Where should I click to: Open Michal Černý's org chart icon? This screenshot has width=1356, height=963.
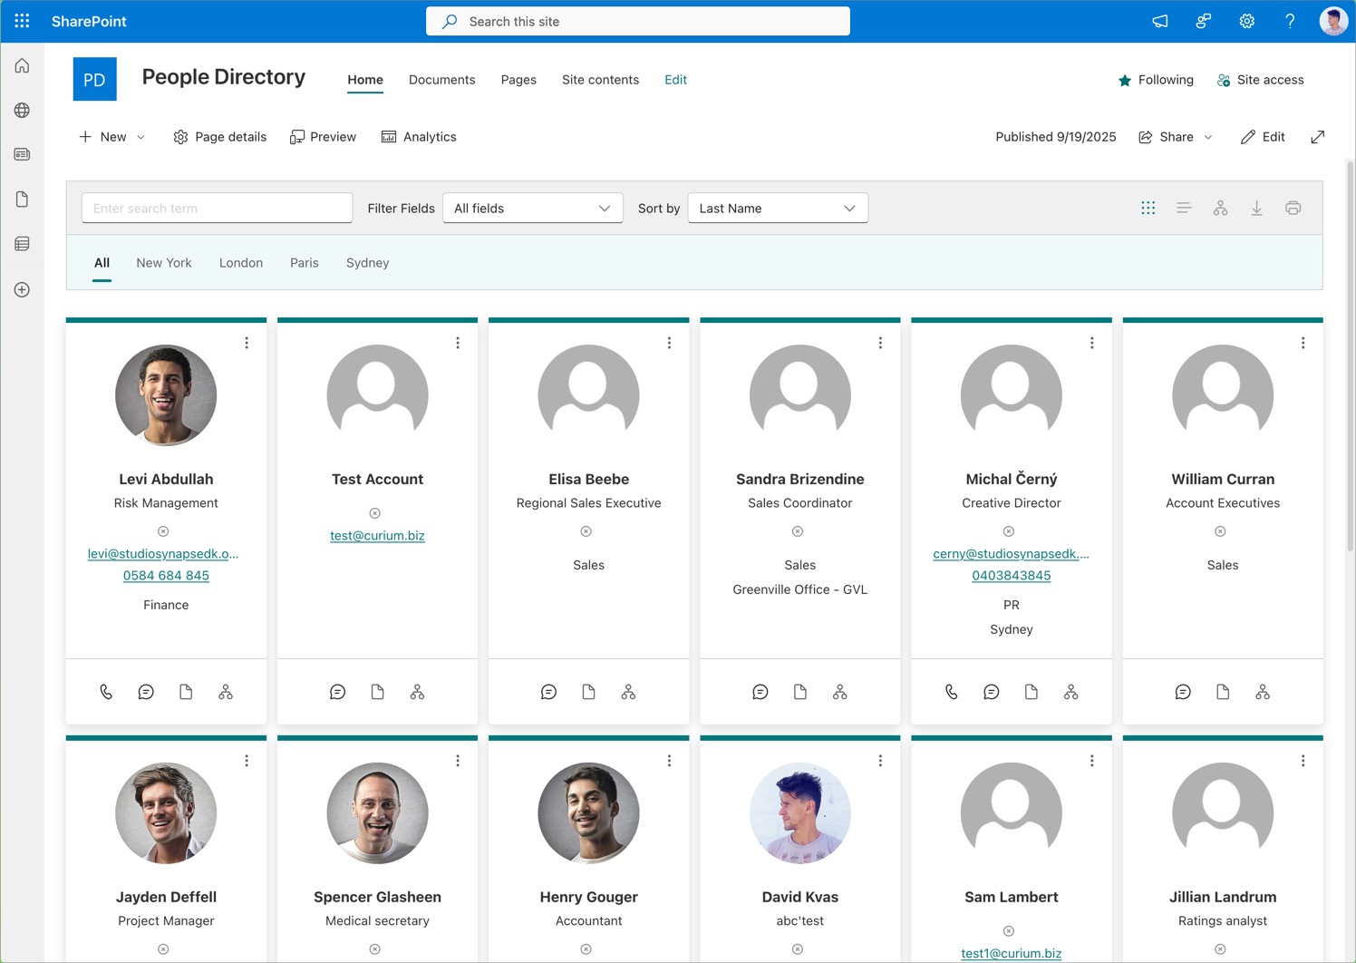click(1070, 692)
